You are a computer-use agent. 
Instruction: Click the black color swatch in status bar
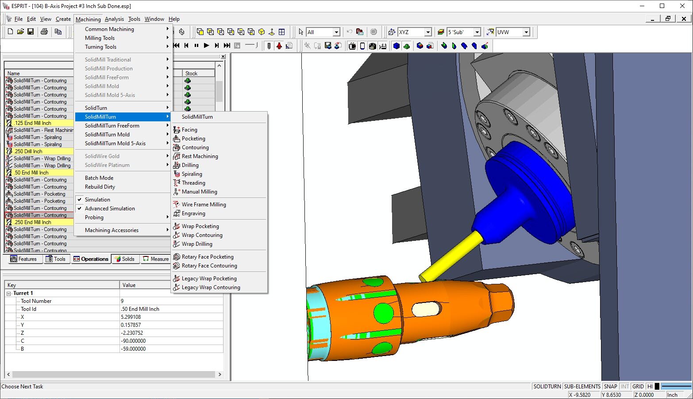point(657,387)
